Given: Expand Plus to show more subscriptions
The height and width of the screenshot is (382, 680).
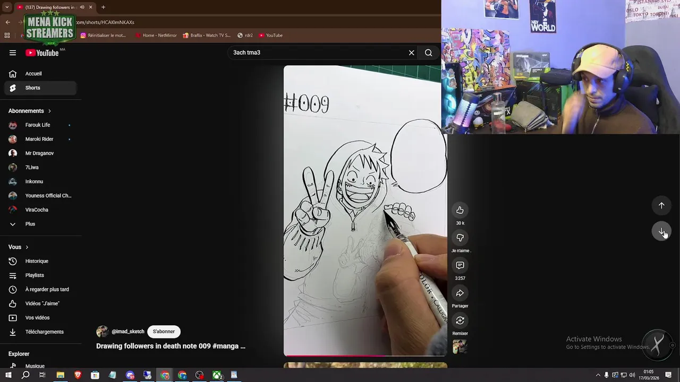Looking at the screenshot, I should point(40,224).
